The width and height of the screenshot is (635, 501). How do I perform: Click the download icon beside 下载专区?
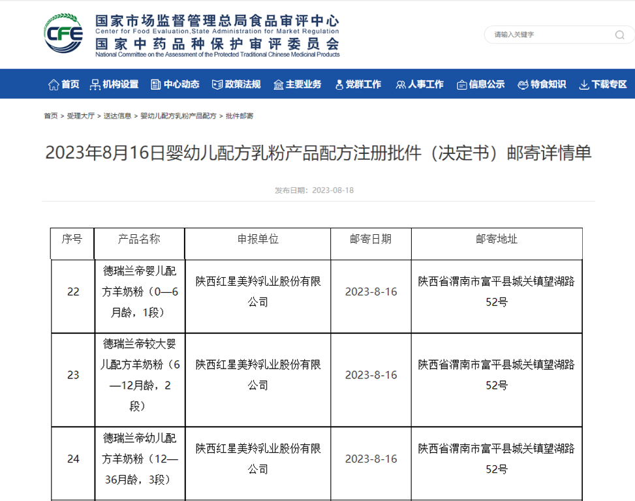[x=585, y=83]
